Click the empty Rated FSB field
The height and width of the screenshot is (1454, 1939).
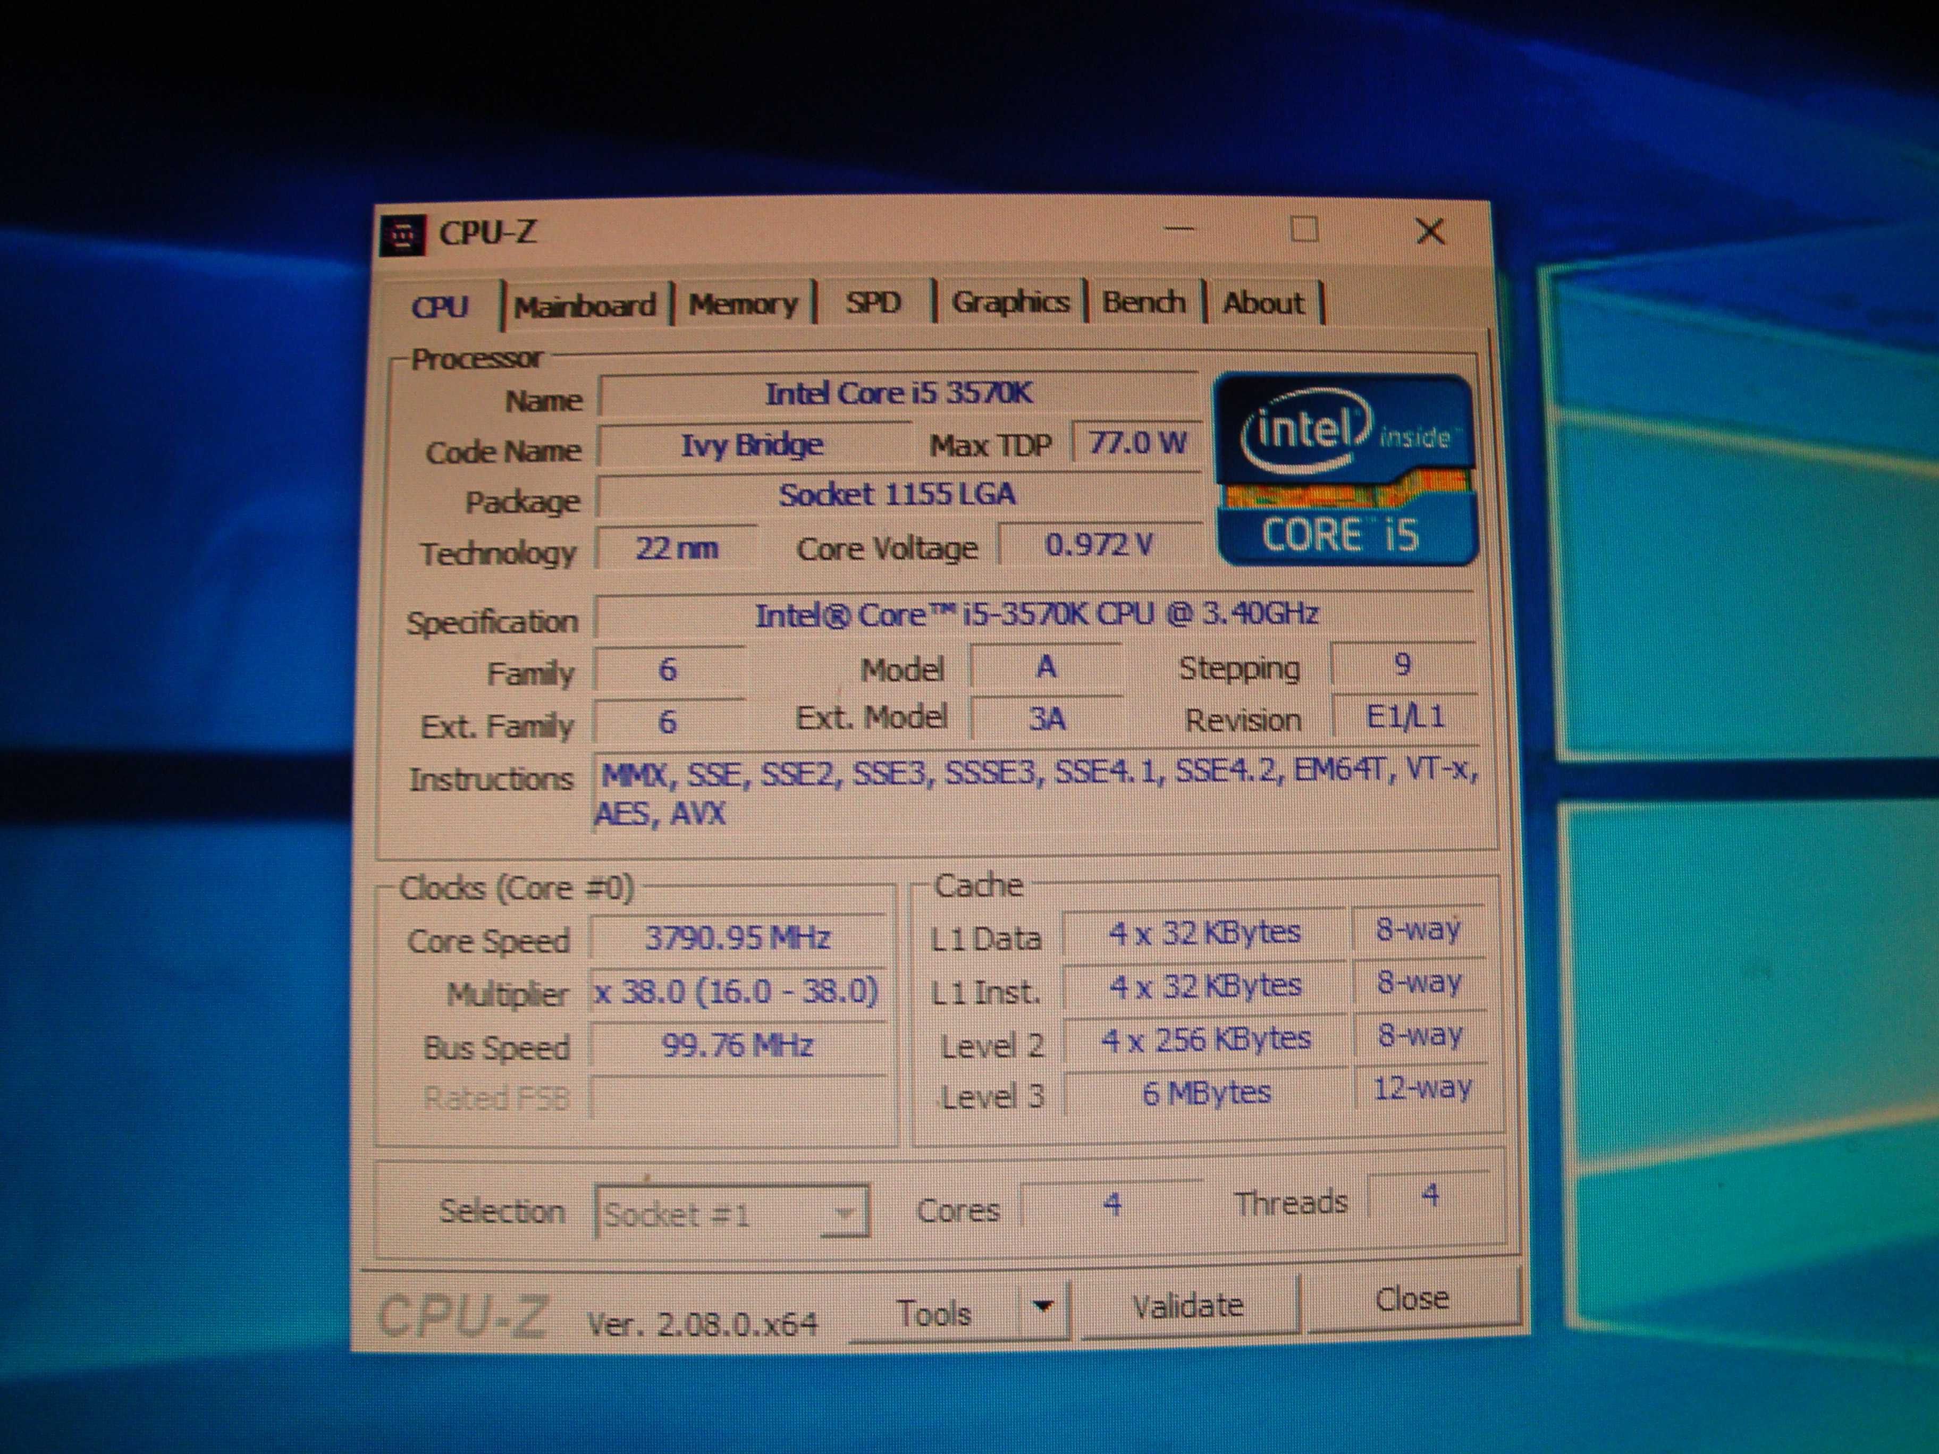(738, 1097)
